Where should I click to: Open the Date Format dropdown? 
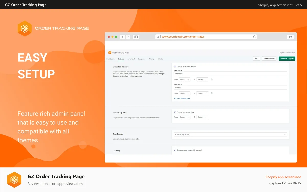click(x=230, y=134)
